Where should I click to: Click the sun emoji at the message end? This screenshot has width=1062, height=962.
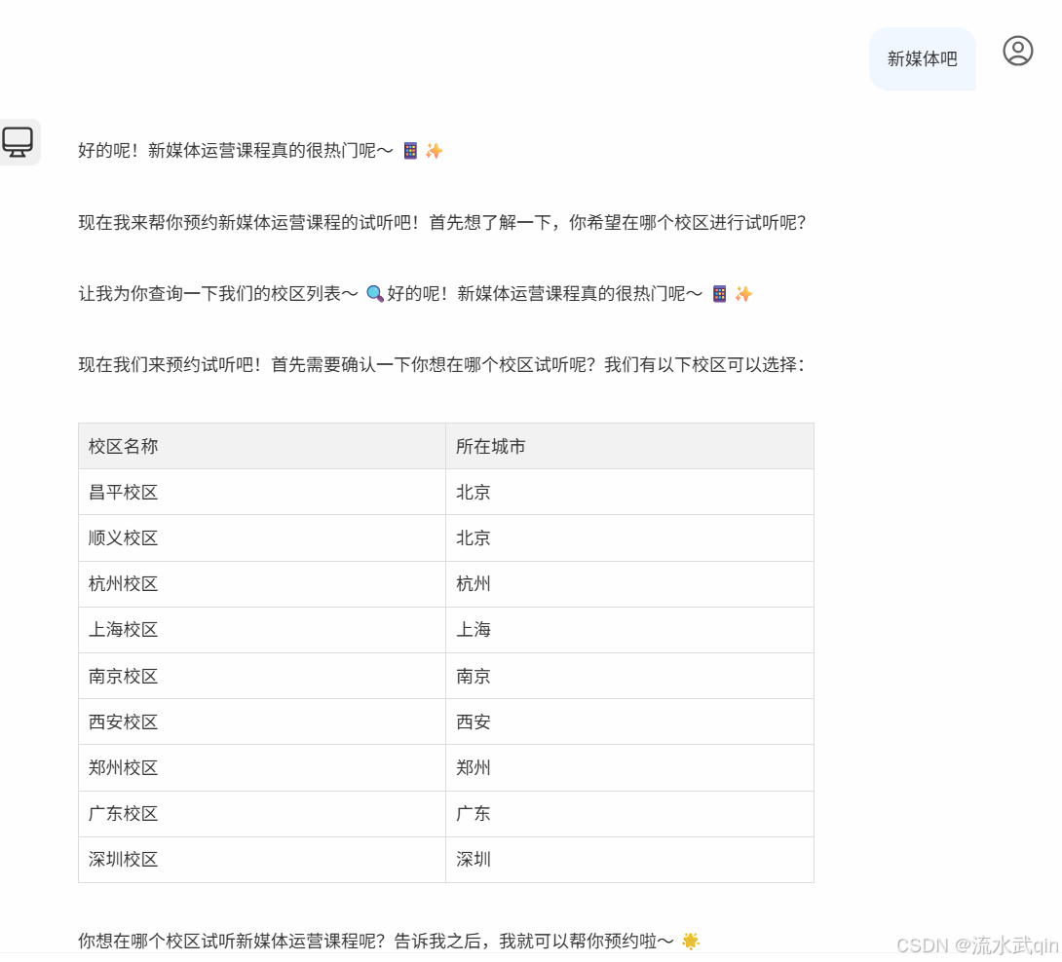pos(692,942)
